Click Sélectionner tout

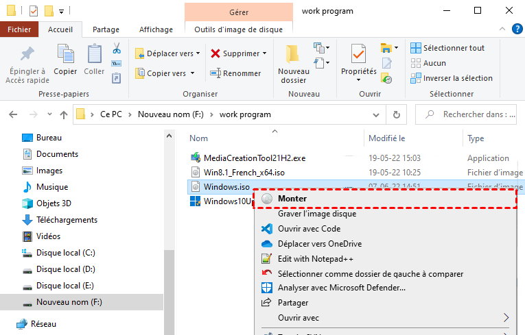click(447, 48)
